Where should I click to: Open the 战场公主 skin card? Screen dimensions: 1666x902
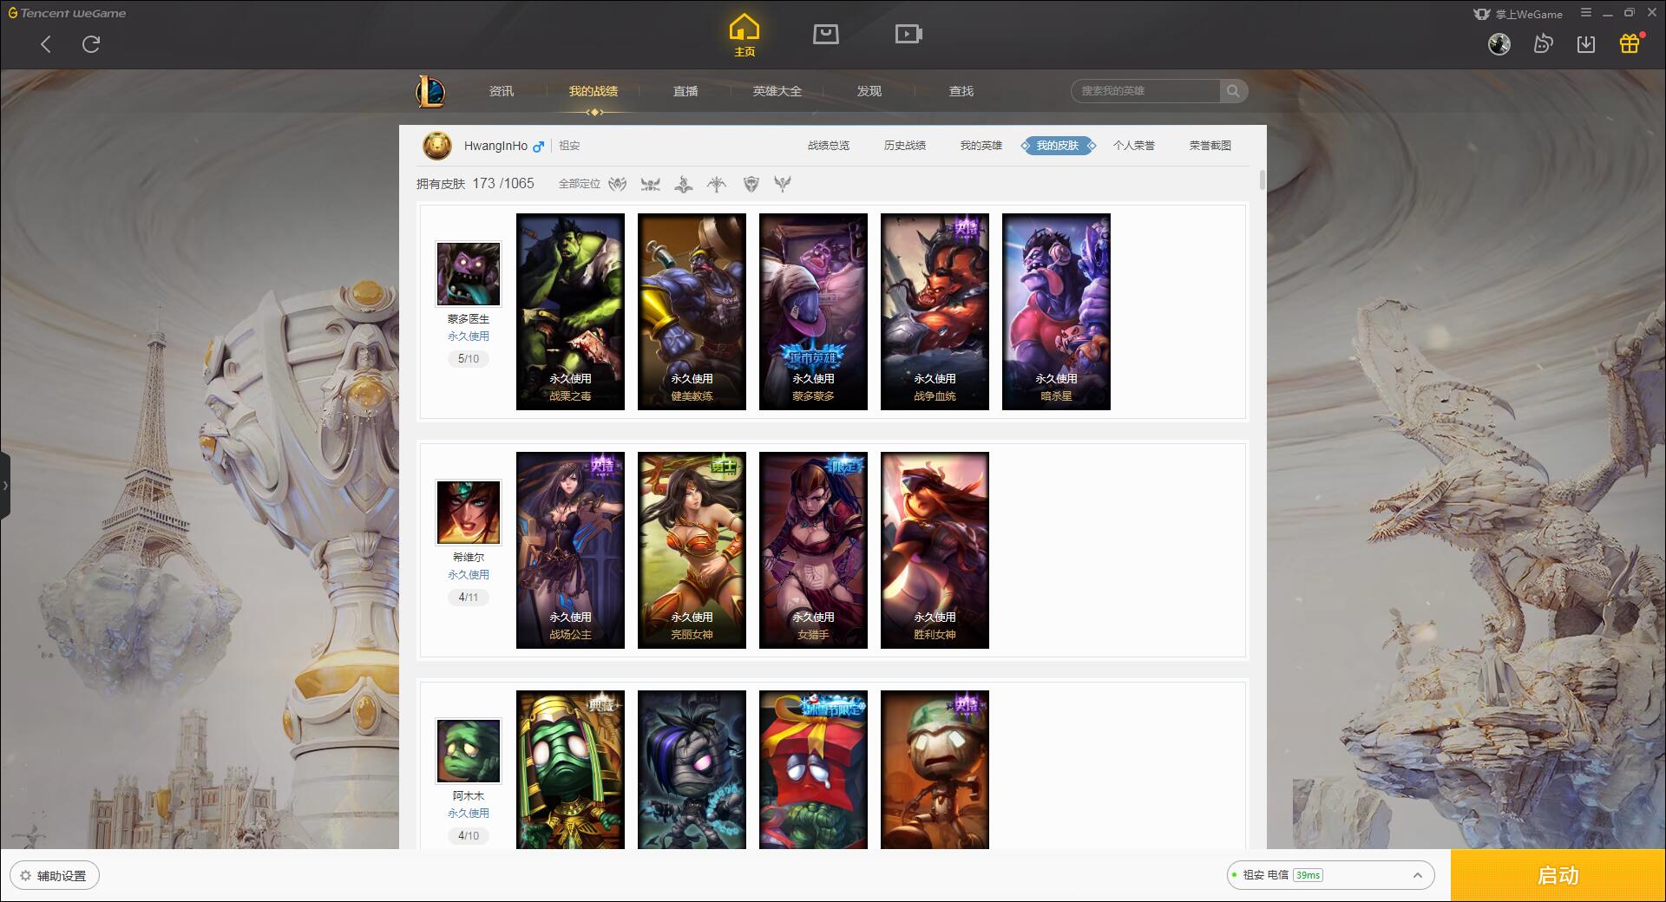tap(570, 550)
